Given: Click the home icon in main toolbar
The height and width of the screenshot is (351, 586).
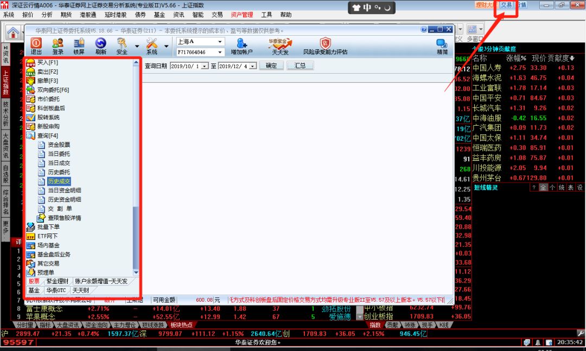Looking at the screenshot, I should (12, 32).
